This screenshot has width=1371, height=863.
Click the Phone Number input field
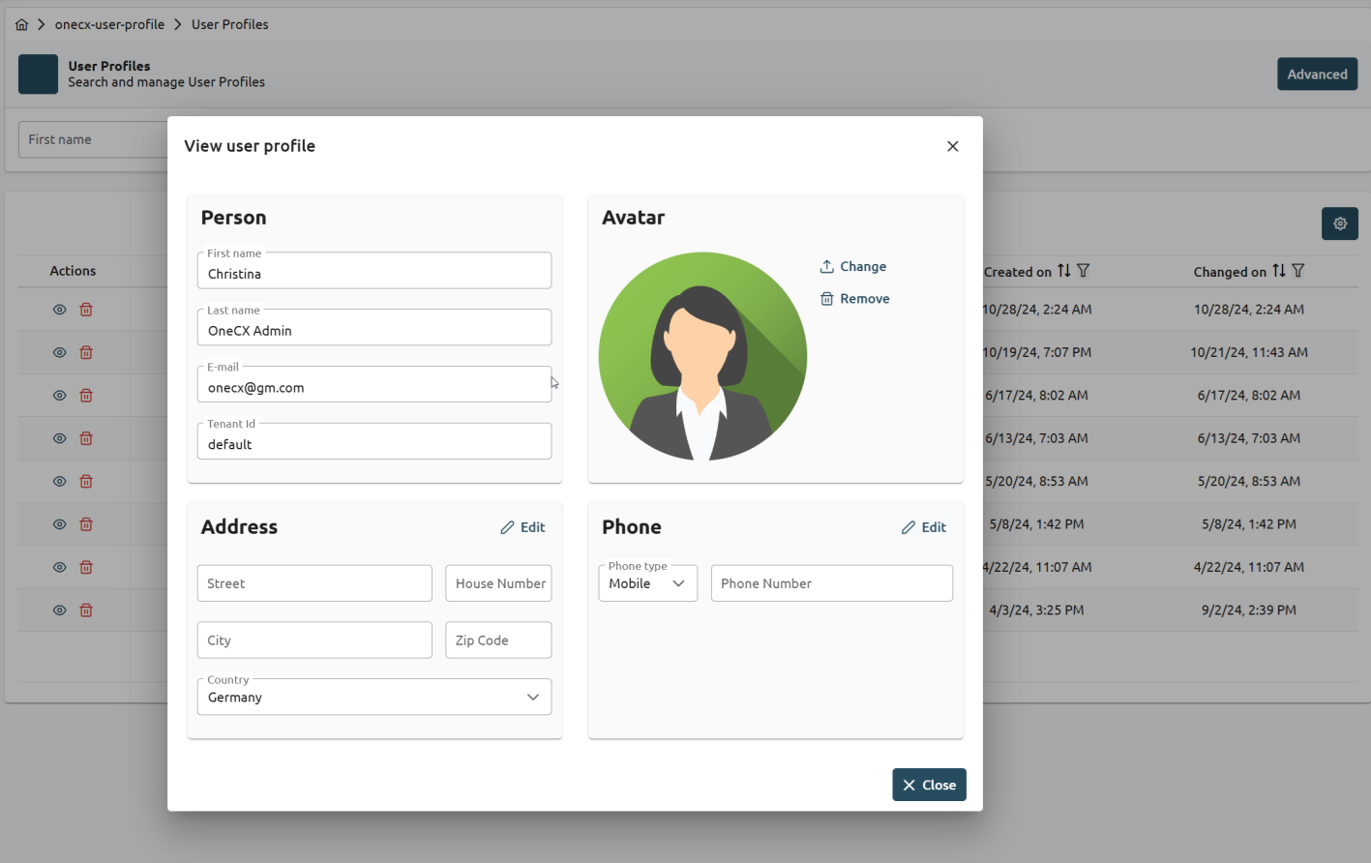click(832, 583)
